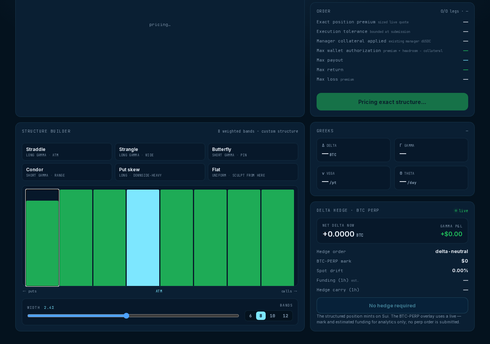Click the width slider thumb

[126, 316]
